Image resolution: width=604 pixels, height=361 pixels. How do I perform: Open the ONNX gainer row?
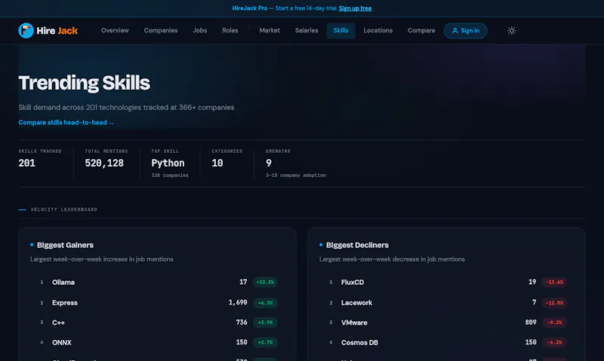coord(157,343)
